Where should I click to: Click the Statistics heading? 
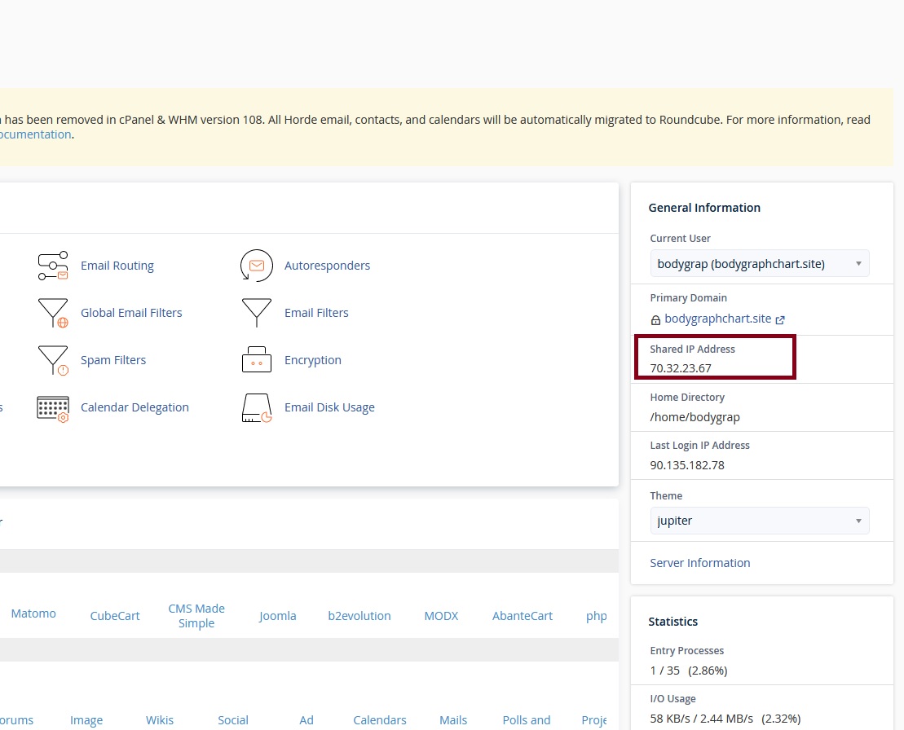pos(672,621)
